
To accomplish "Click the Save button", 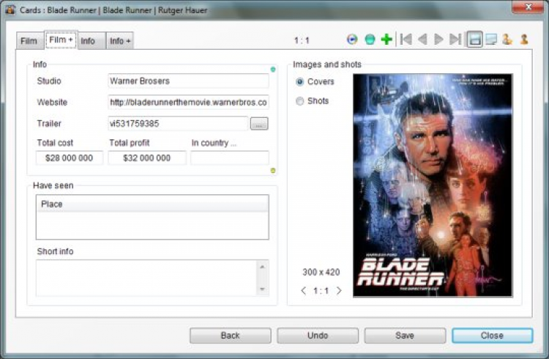I will pyautogui.click(x=405, y=336).
